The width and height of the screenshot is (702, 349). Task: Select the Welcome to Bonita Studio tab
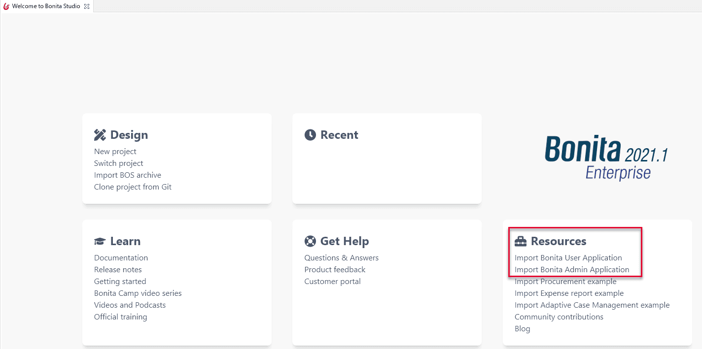pos(45,6)
